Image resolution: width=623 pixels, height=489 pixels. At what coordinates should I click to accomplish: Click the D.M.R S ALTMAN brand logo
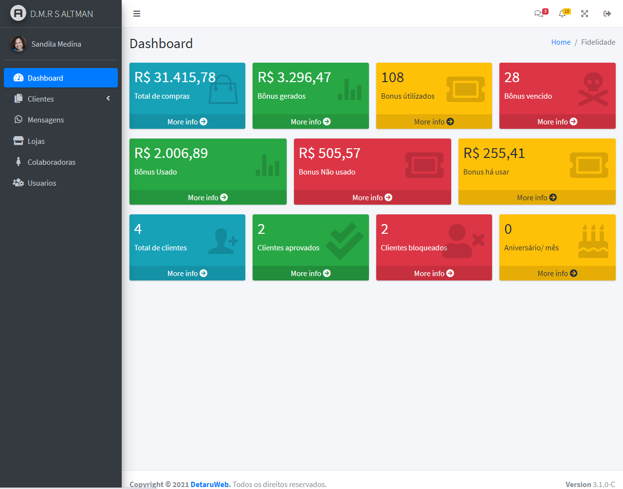tap(52, 14)
